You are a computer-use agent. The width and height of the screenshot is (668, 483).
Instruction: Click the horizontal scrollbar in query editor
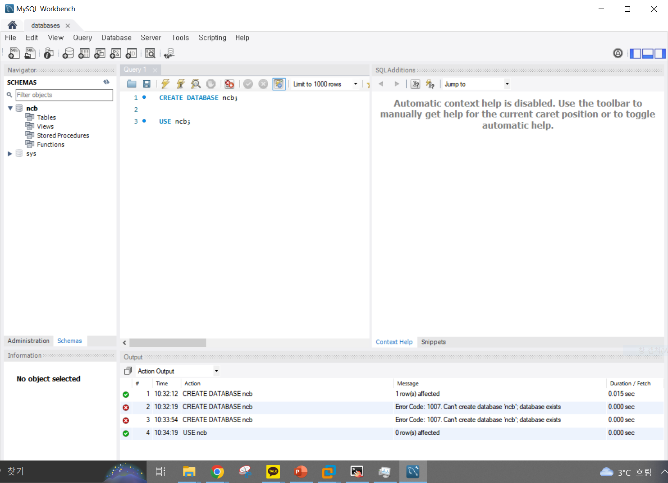coord(168,343)
